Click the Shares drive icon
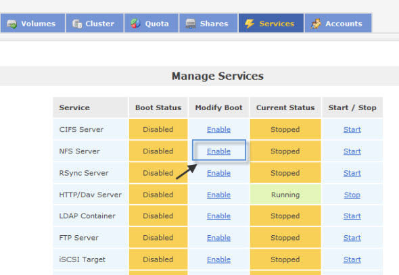This screenshot has height=275, width=399. 191,24
